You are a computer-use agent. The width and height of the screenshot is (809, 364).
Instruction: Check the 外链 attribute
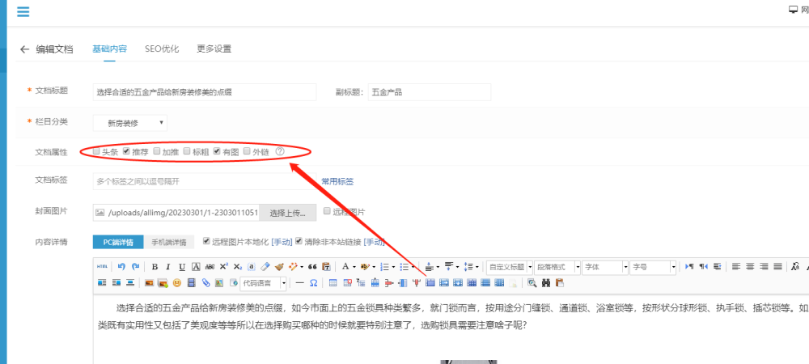tap(247, 151)
